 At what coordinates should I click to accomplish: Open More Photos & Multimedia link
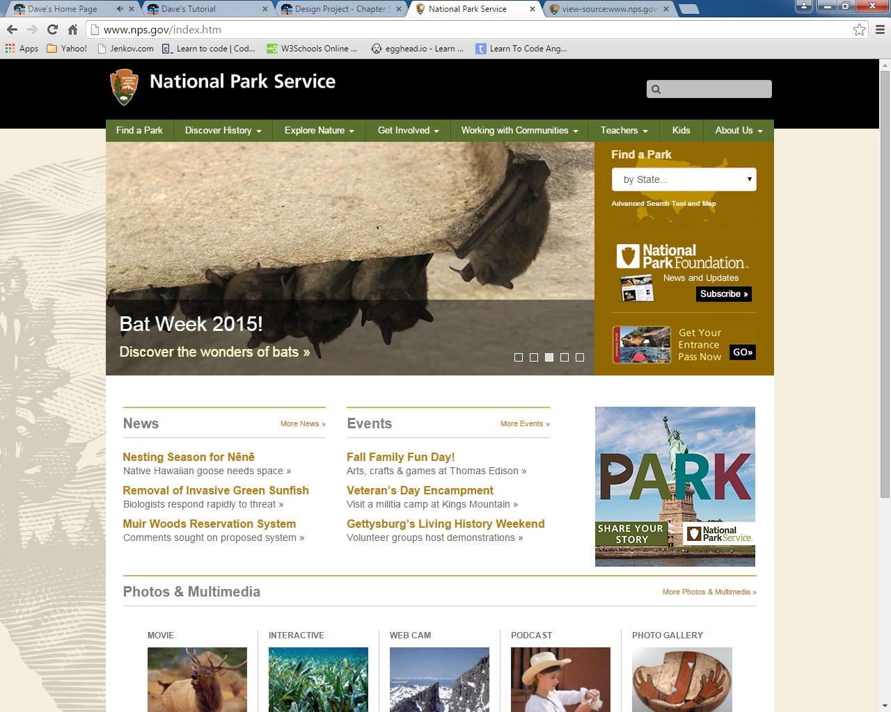point(709,592)
